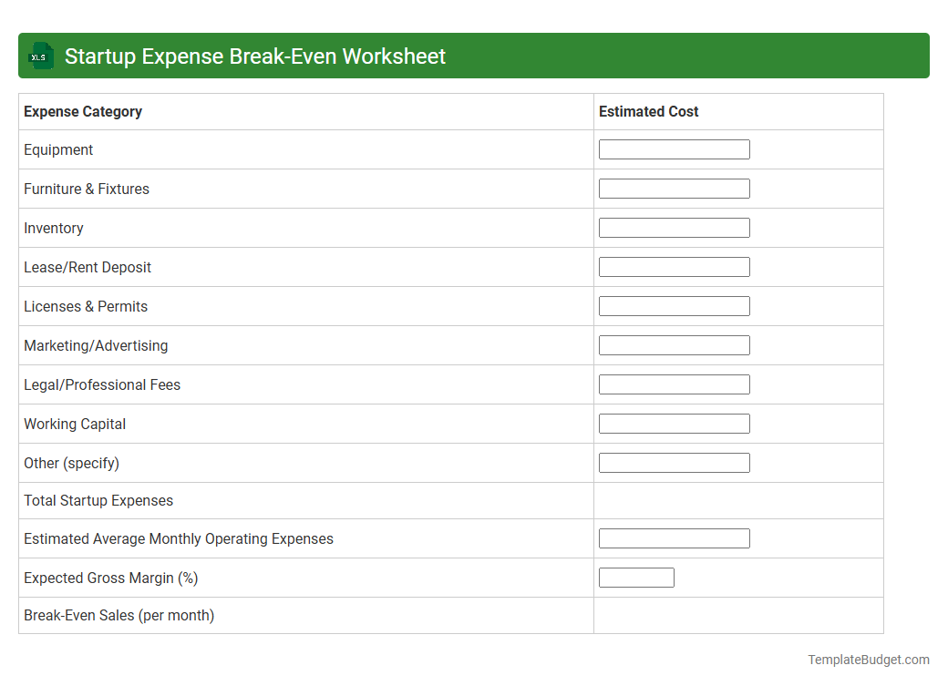Click the XLS file icon in the header

(x=40, y=56)
